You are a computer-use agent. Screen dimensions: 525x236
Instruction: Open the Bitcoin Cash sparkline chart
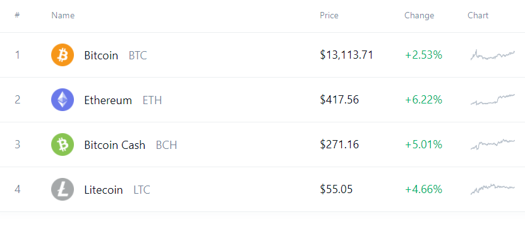click(493, 145)
